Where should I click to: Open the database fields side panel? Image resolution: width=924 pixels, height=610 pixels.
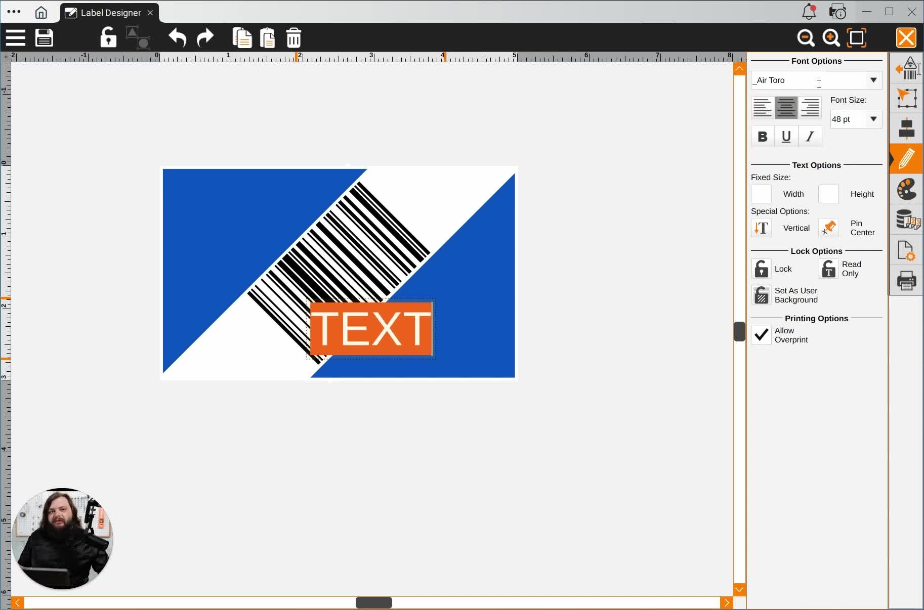point(908,220)
